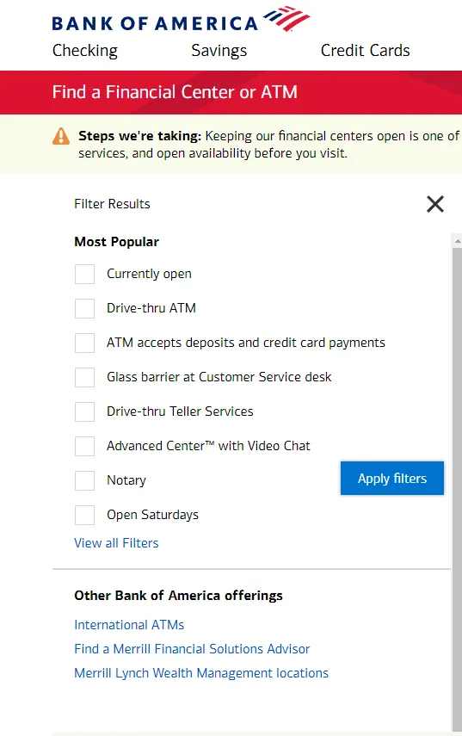This screenshot has height=736, width=462.
Task: Click the scrollbar up arrow
Action: [x=458, y=241]
